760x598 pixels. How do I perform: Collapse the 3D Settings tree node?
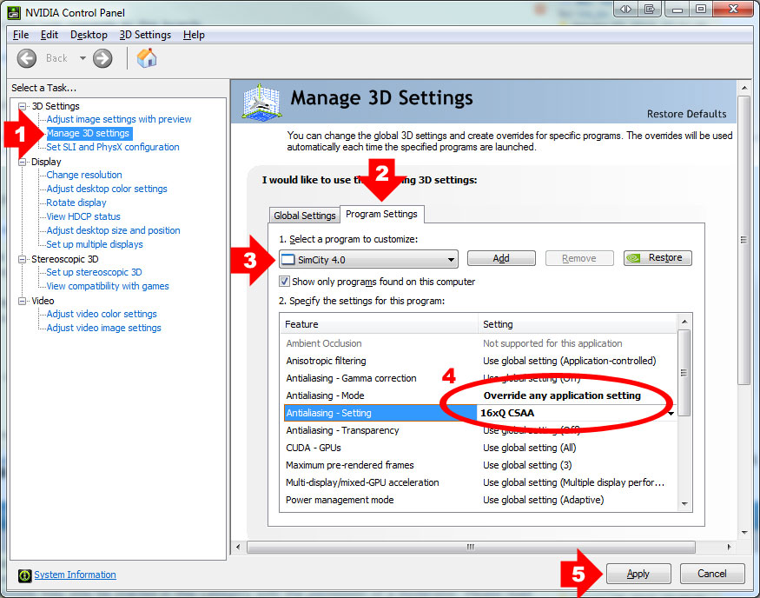[x=23, y=106]
